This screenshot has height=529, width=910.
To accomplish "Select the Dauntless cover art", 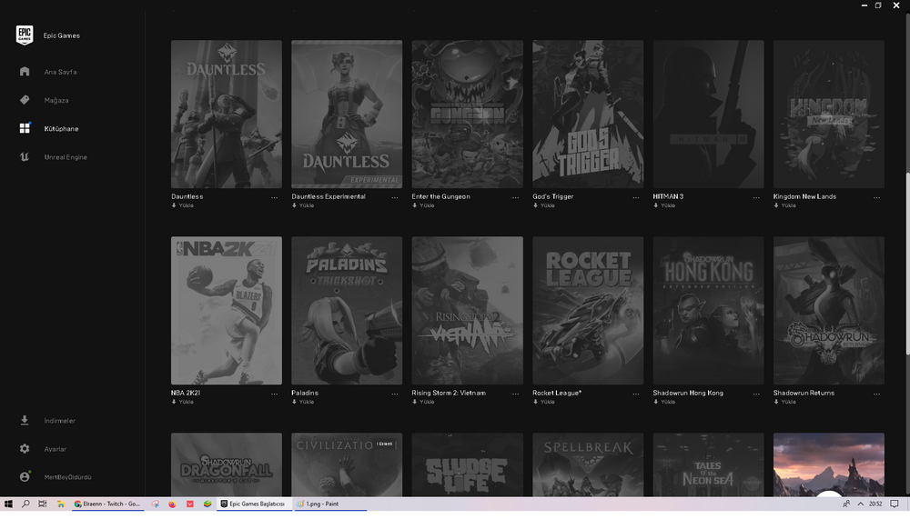I will tap(227, 115).
